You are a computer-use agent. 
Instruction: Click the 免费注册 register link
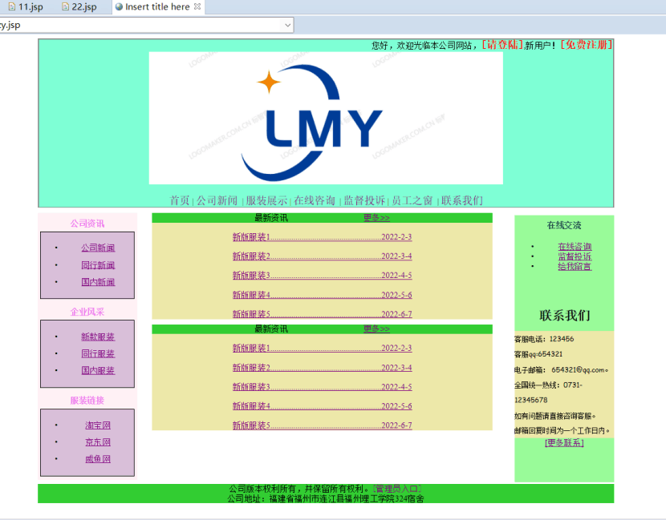pyautogui.click(x=587, y=45)
